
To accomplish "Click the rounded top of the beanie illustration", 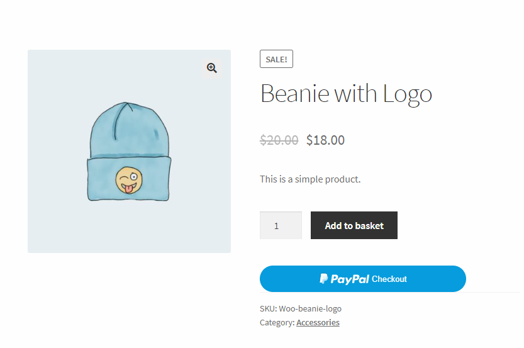I will click(129, 116).
